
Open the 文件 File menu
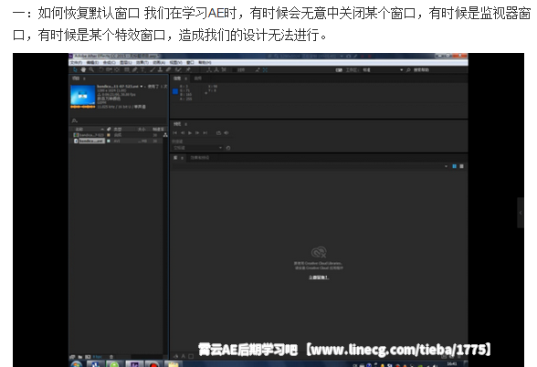76,63
